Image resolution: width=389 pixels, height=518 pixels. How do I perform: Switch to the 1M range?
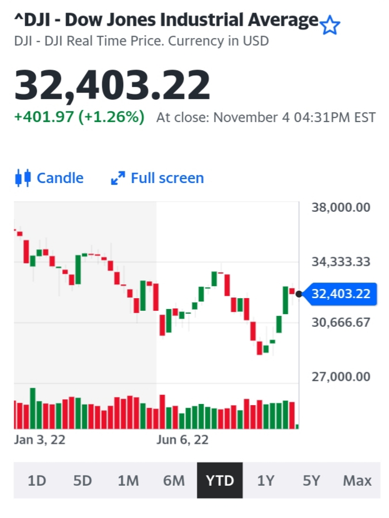click(128, 480)
